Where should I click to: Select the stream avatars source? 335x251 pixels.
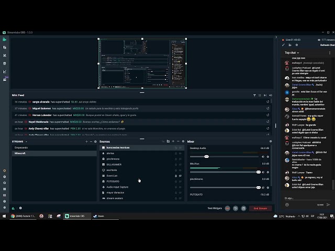point(142,198)
